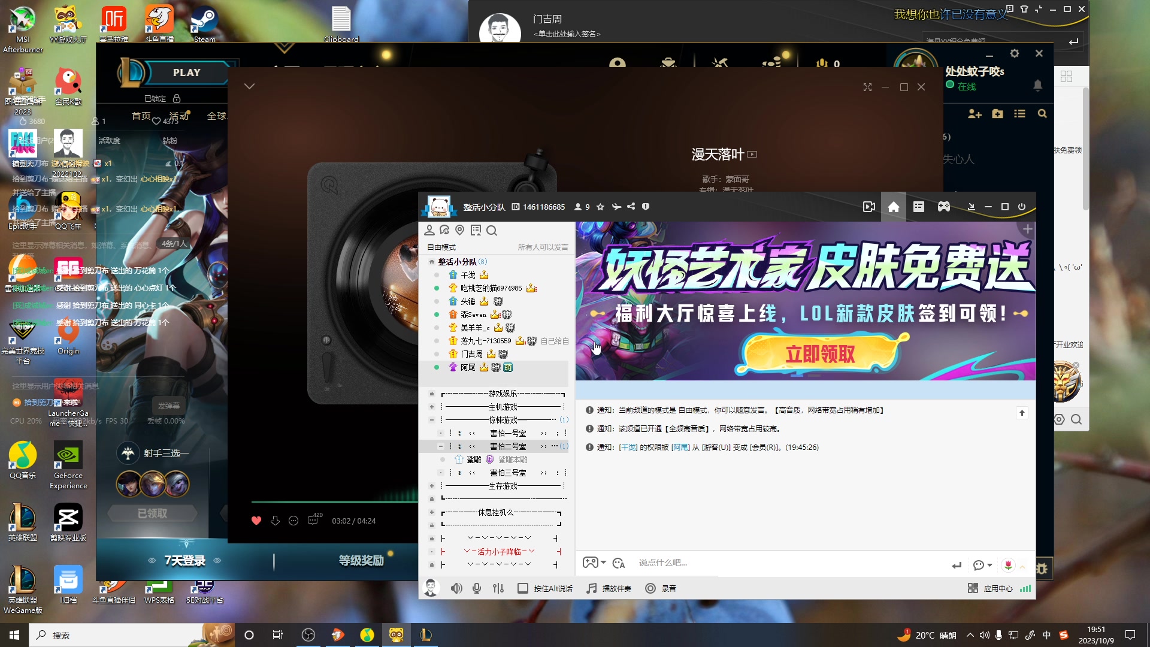Click the 立即领取 banner button
The height and width of the screenshot is (647, 1150).
coord(821,354)
